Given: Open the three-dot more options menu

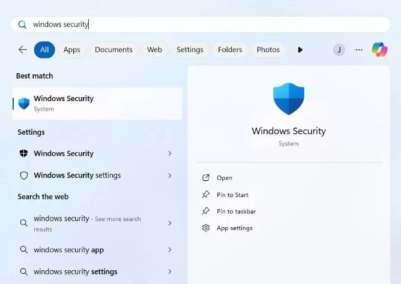Looking at the screenshot, I should (359, 50).
